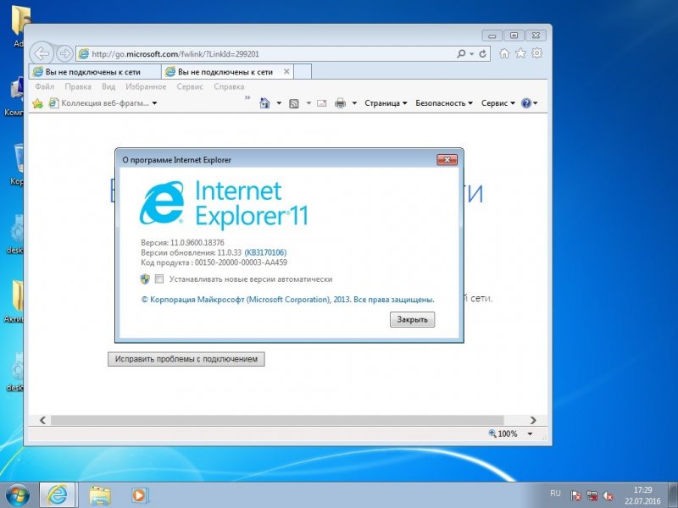Click the Закрыть button in About dialog
678x508 pixels.
(x=412, y=320)
